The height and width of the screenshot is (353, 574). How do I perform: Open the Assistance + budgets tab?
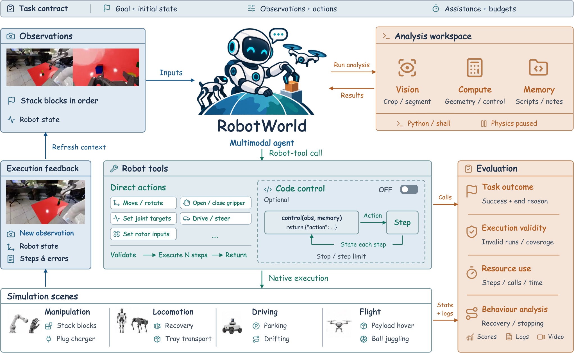point(474,9)
